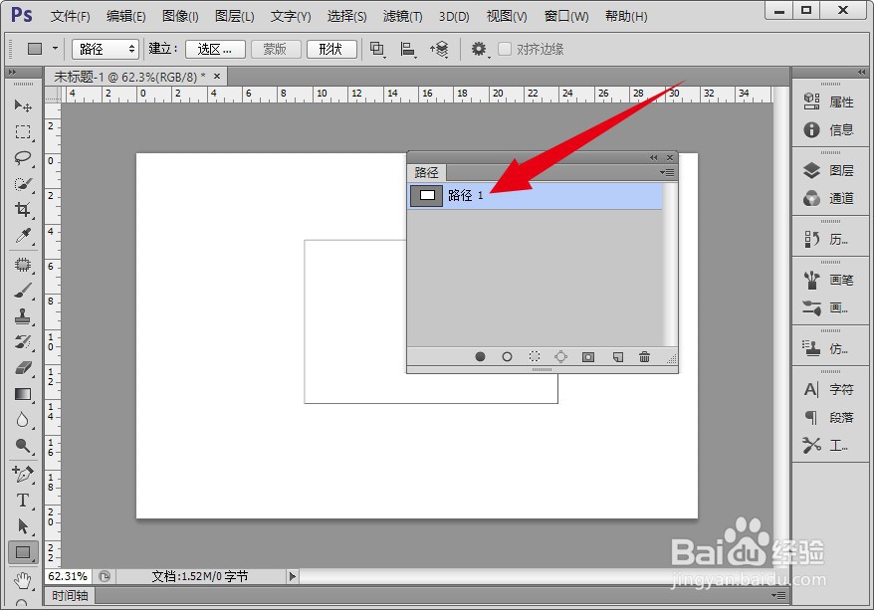
Task: Open the 通道 panel
Action: point(829,198)
